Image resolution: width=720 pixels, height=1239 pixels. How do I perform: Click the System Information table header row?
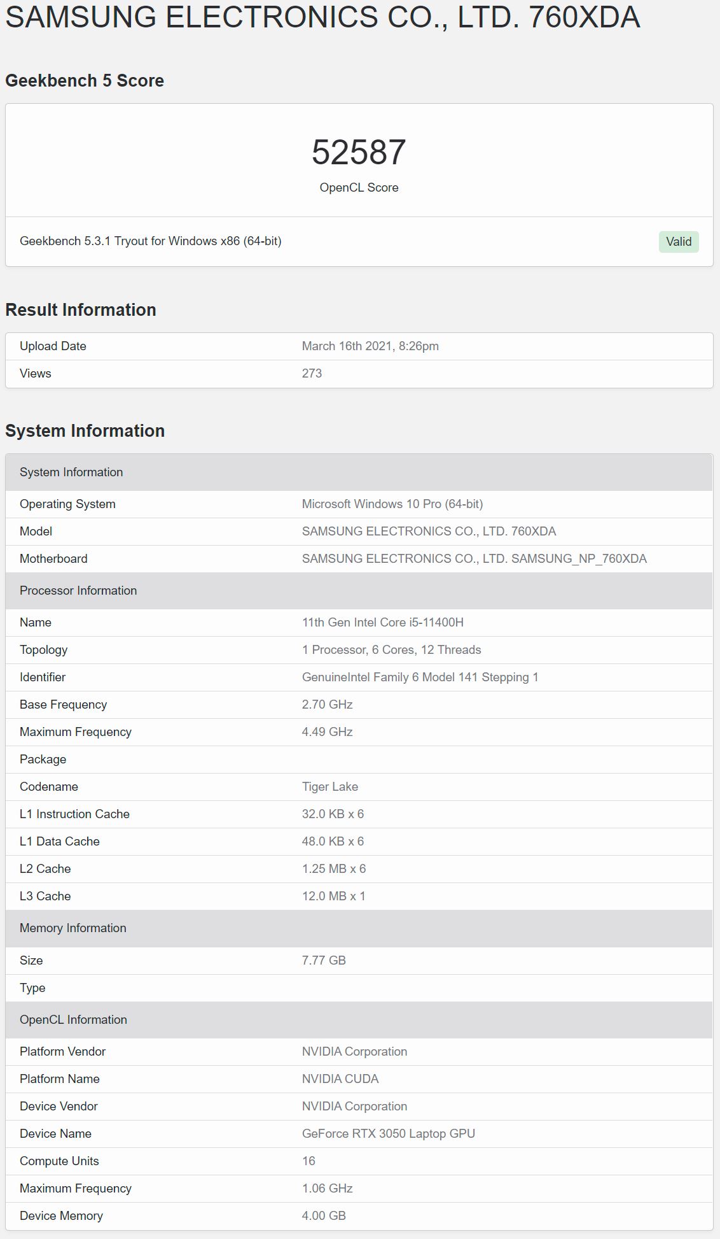coord(359,472)
